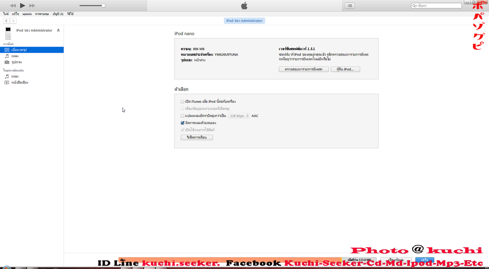The width and height of the screenshot is (489, 269).
Task: Click the กู้คืน iPod... restore button
Action: coord(345,69)
